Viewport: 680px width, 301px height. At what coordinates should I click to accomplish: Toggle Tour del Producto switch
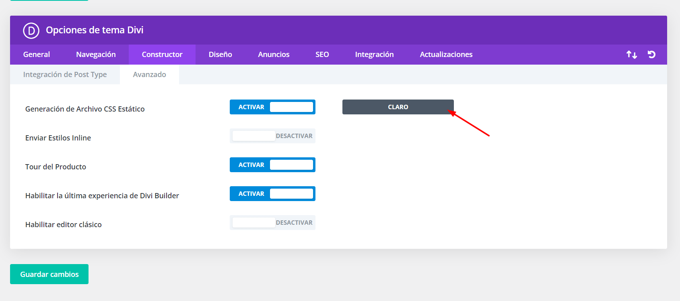tap(272, 165)
